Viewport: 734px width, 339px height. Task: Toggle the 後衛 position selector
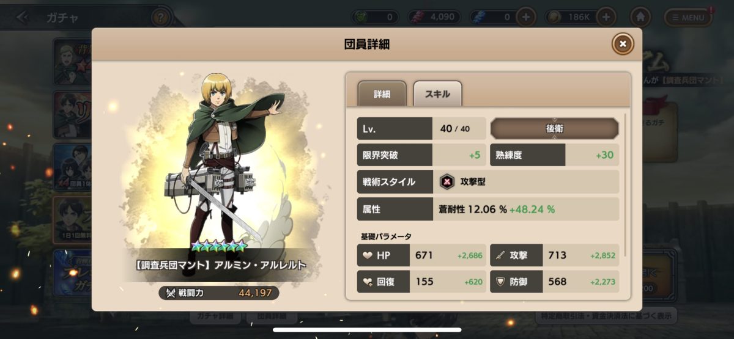click(554, 129)
